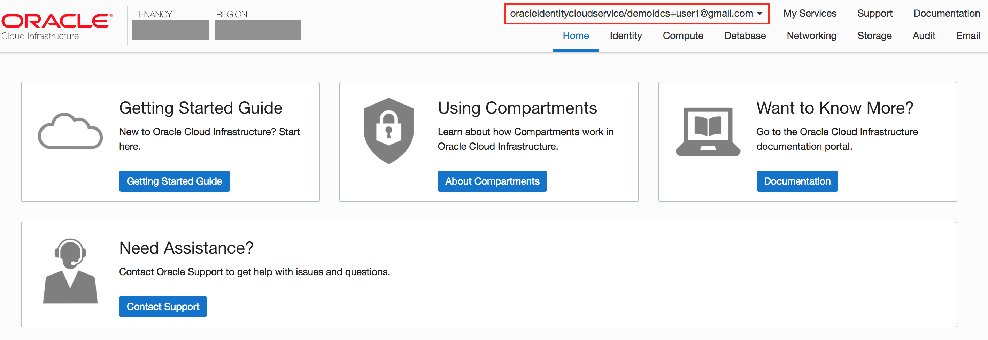Open the Identity menu

tap(626, 36)
